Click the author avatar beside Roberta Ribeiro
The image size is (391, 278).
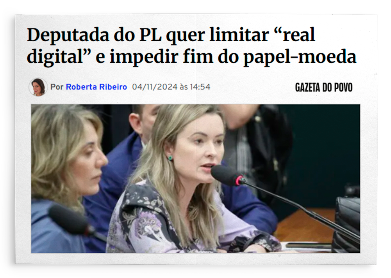38,87
